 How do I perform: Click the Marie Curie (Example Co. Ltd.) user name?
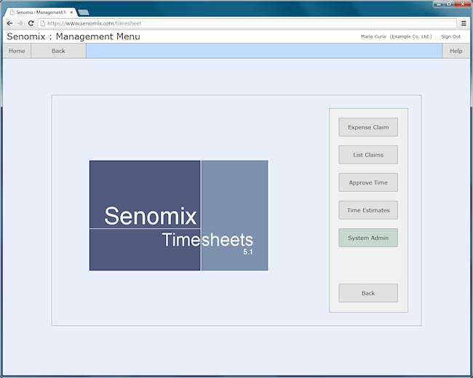(396, 36)
